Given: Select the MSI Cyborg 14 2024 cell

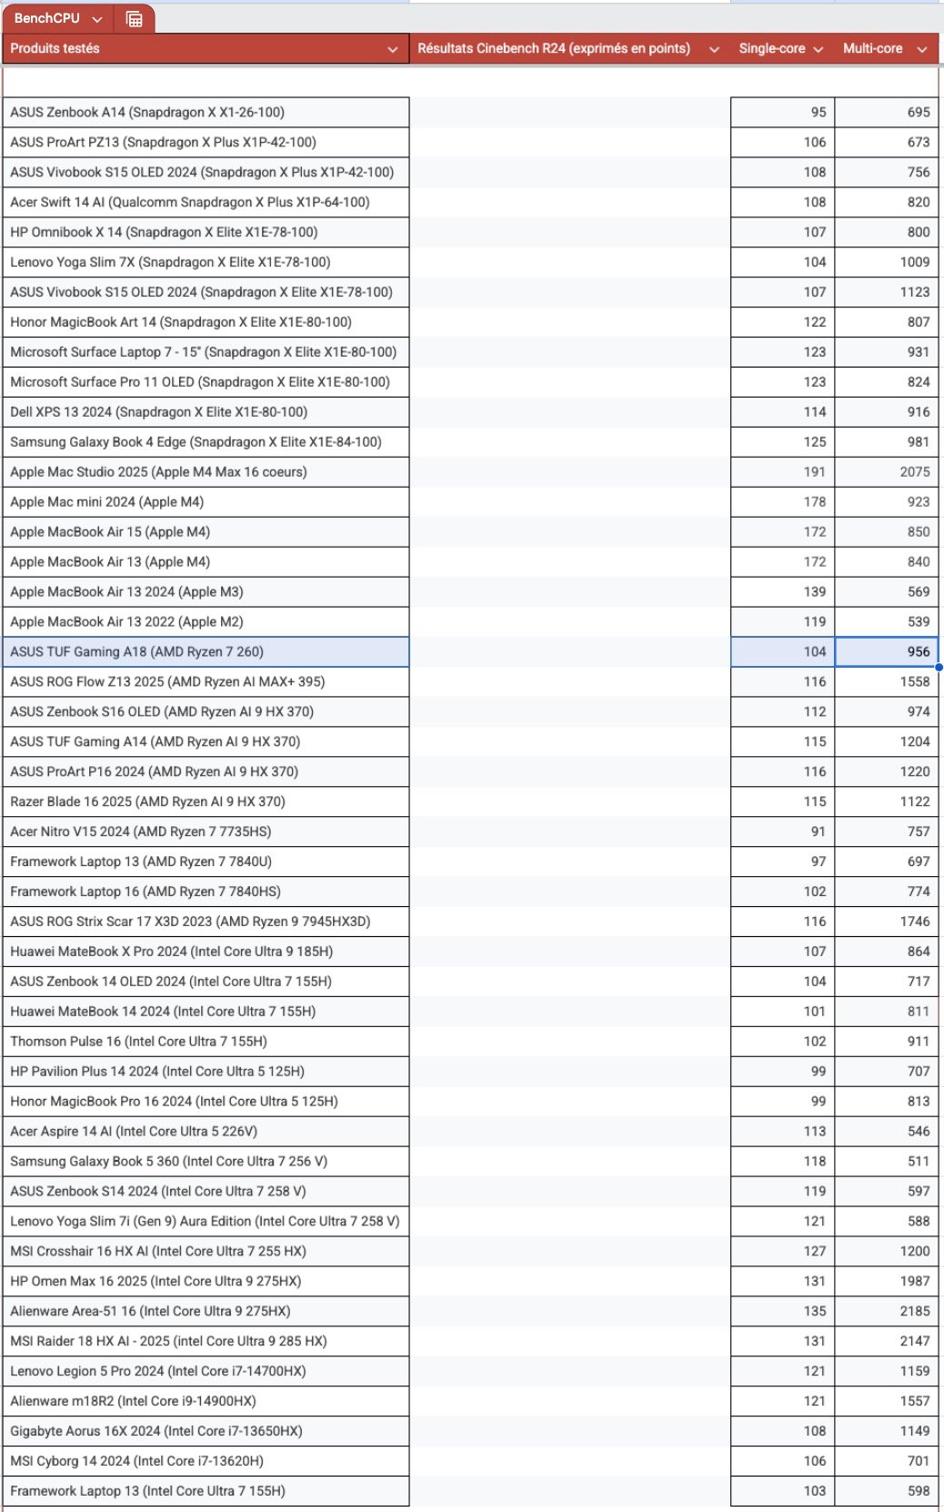Looking at the screenshot, I should pyautogui.click(x=206, y=1462).
